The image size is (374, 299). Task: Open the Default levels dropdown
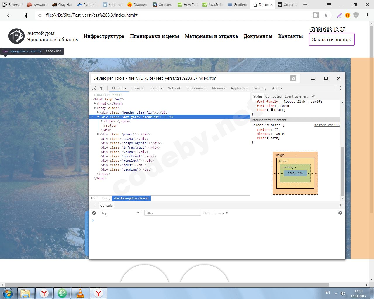216,213
